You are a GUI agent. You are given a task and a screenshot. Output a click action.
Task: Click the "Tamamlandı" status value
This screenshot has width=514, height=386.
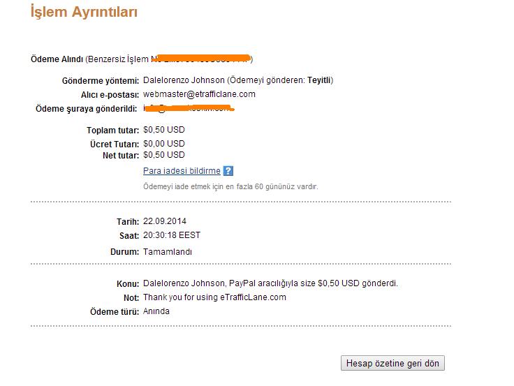coord(168,252)
